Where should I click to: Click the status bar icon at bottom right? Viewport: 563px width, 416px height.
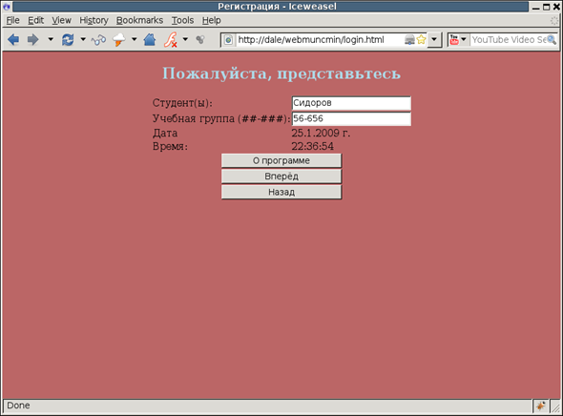click(540, 406)
